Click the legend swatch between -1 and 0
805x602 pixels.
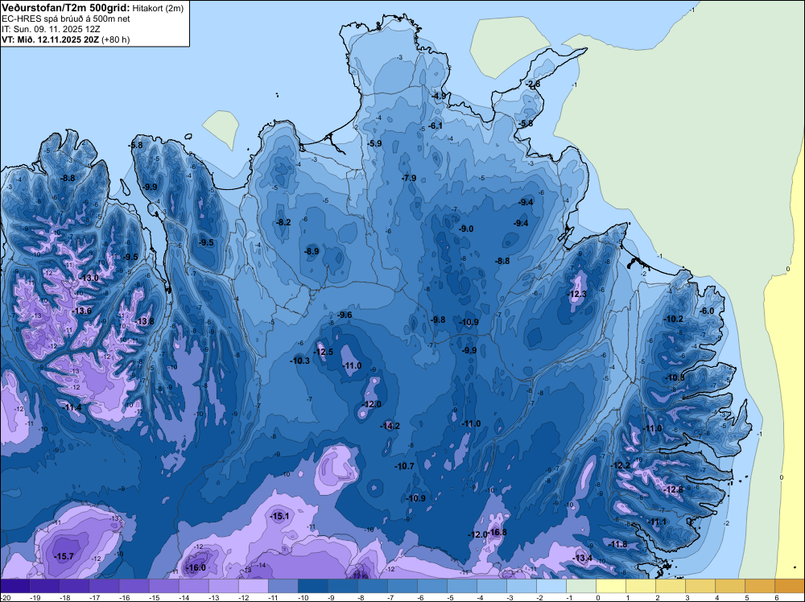pyautogui.click(x=582, y=586)
